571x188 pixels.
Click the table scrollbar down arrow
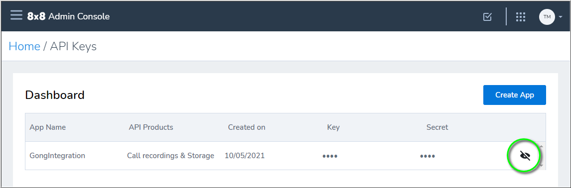541,166
